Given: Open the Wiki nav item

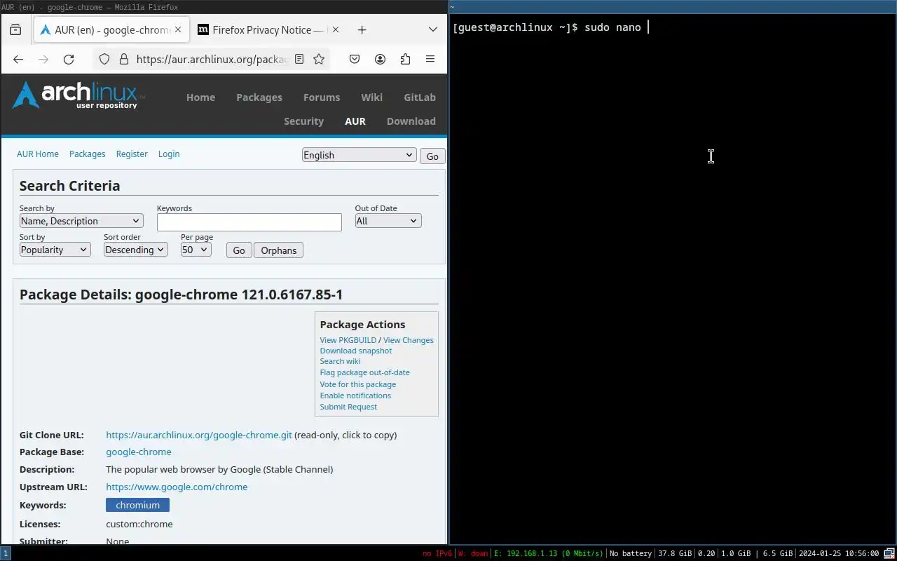Looking at the screenshot, I should (x=372, y=97).
